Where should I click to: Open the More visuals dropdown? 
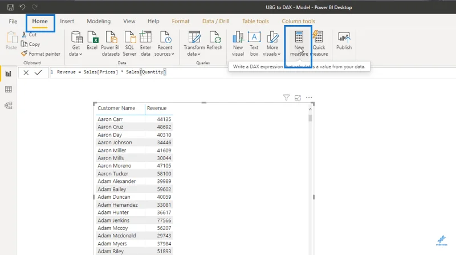coord(272,44)
